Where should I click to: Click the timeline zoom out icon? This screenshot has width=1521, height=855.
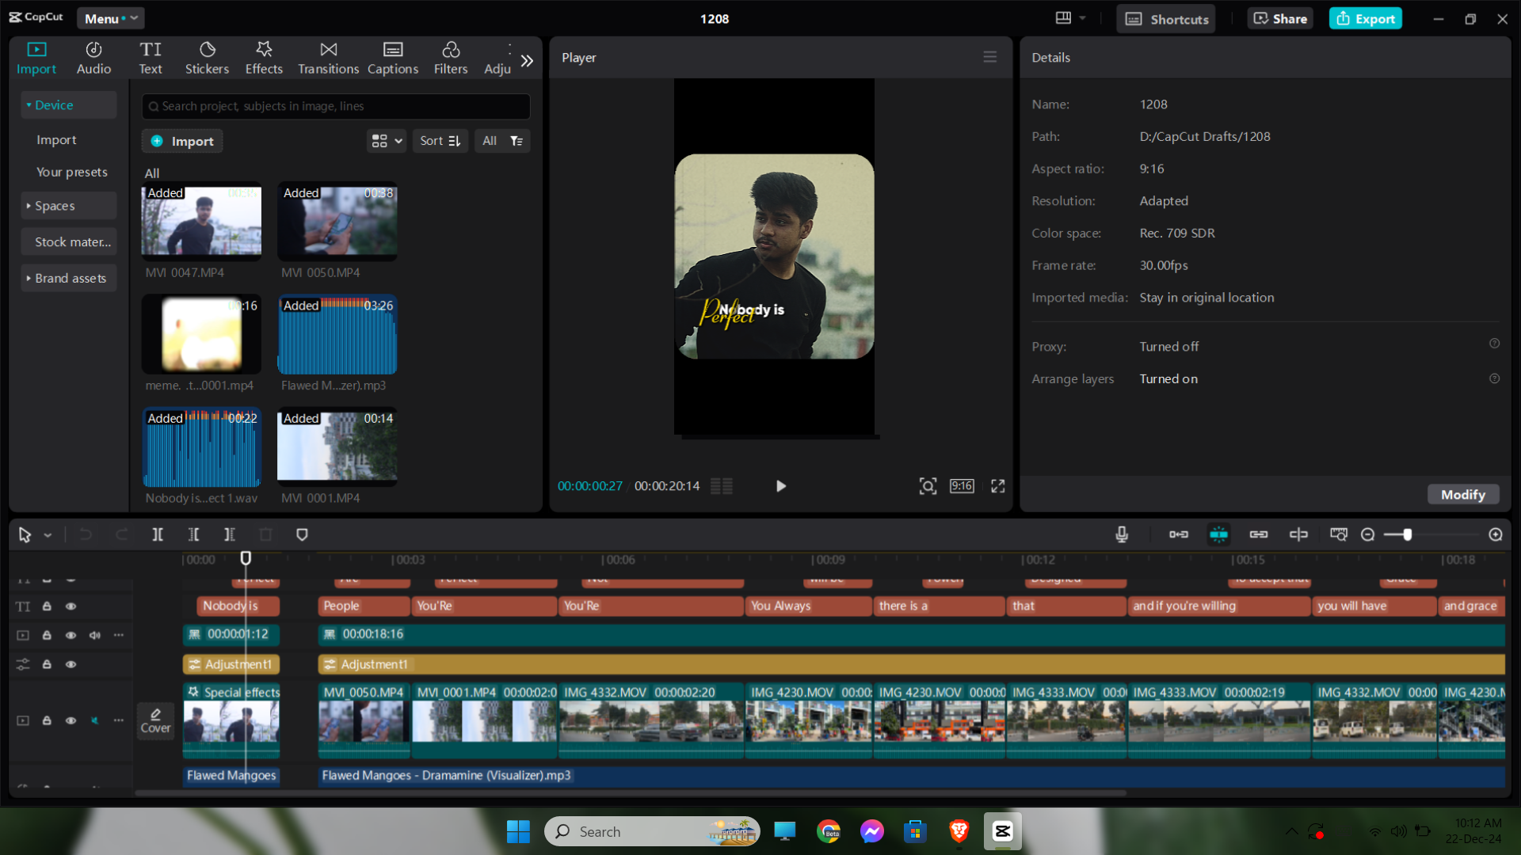coord(1367,535)
